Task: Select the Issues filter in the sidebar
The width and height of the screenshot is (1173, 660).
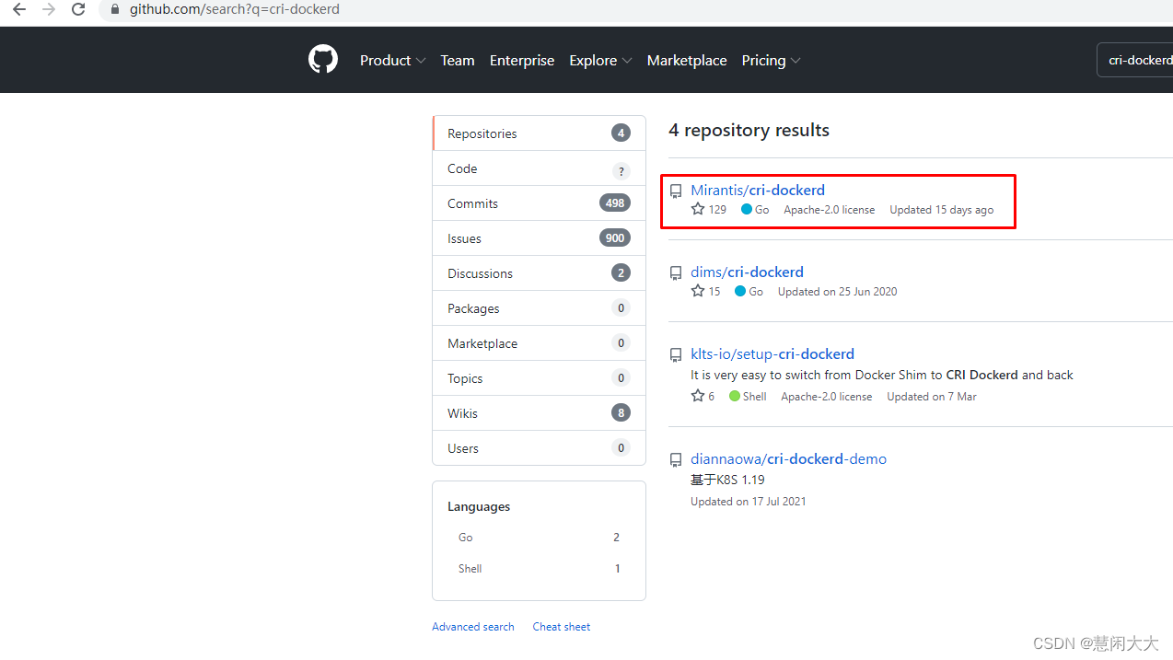Action: [x=539, y=238]
